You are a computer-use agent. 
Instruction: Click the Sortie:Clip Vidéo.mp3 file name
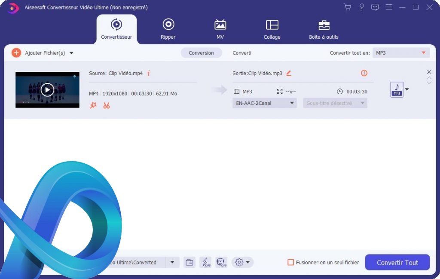pyautogui.click(x=257, y=73)
